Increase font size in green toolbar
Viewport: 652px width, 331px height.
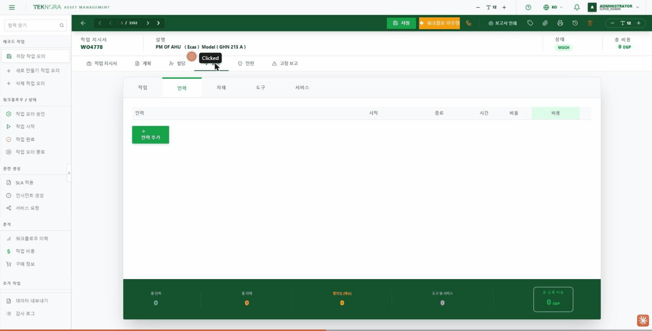[639, 23]
